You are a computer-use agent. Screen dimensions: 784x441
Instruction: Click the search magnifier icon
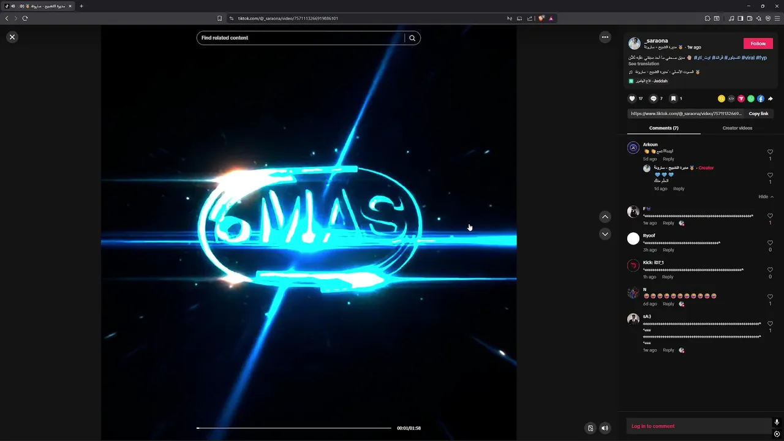point(412,38)
